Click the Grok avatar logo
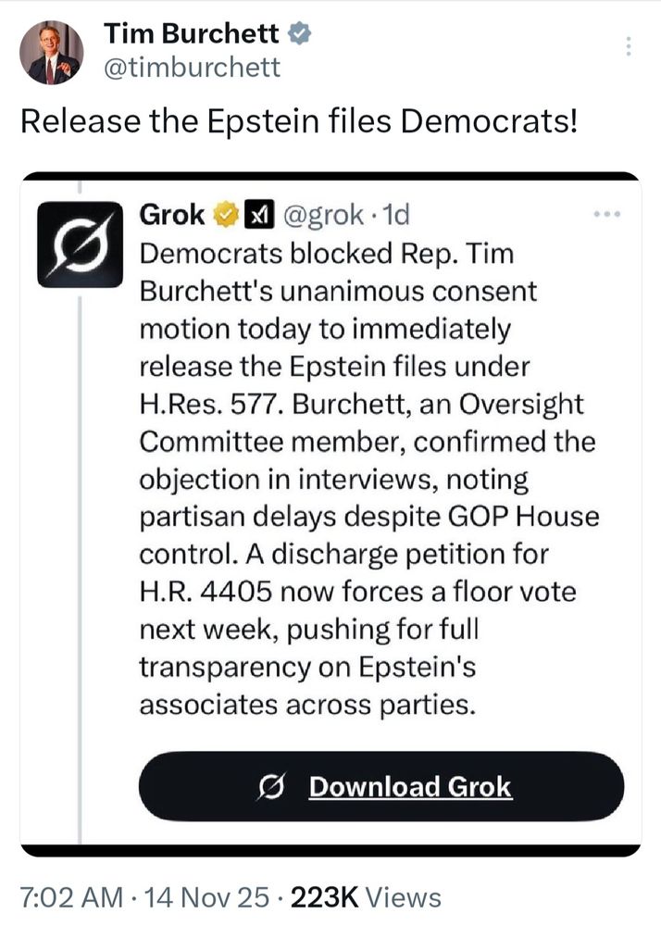The height and width of the screenshot is (926, 661). coord(80,244)
